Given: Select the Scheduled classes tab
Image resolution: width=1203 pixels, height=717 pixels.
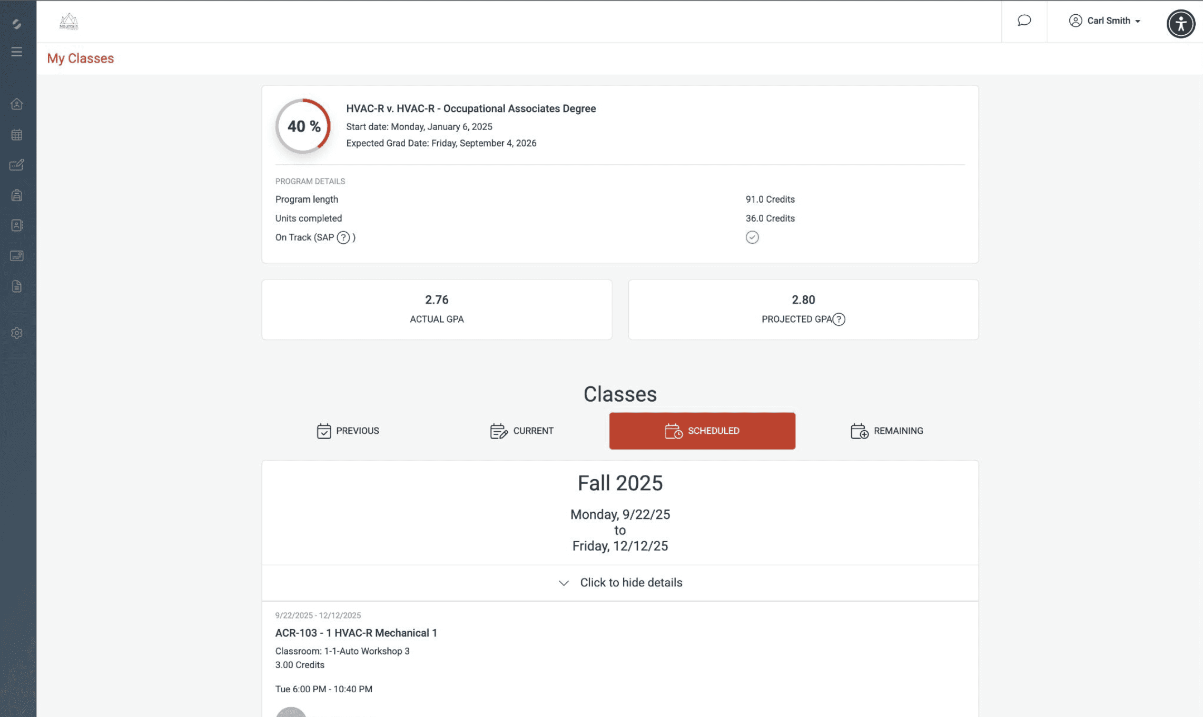Looking at the screenshot, I should point(702,431).
